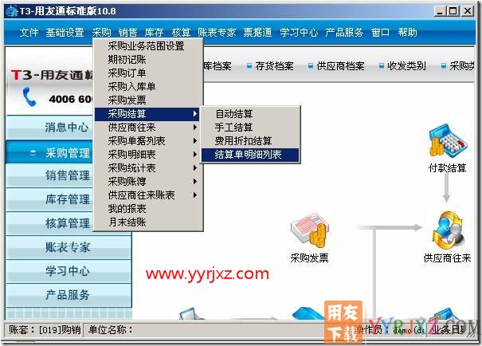
Task: Minimize the T3 window
Action: pos(440,11)
